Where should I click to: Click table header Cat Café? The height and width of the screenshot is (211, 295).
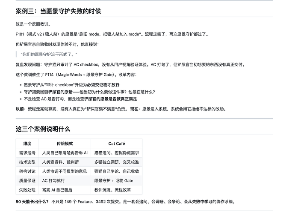[117, 144]
